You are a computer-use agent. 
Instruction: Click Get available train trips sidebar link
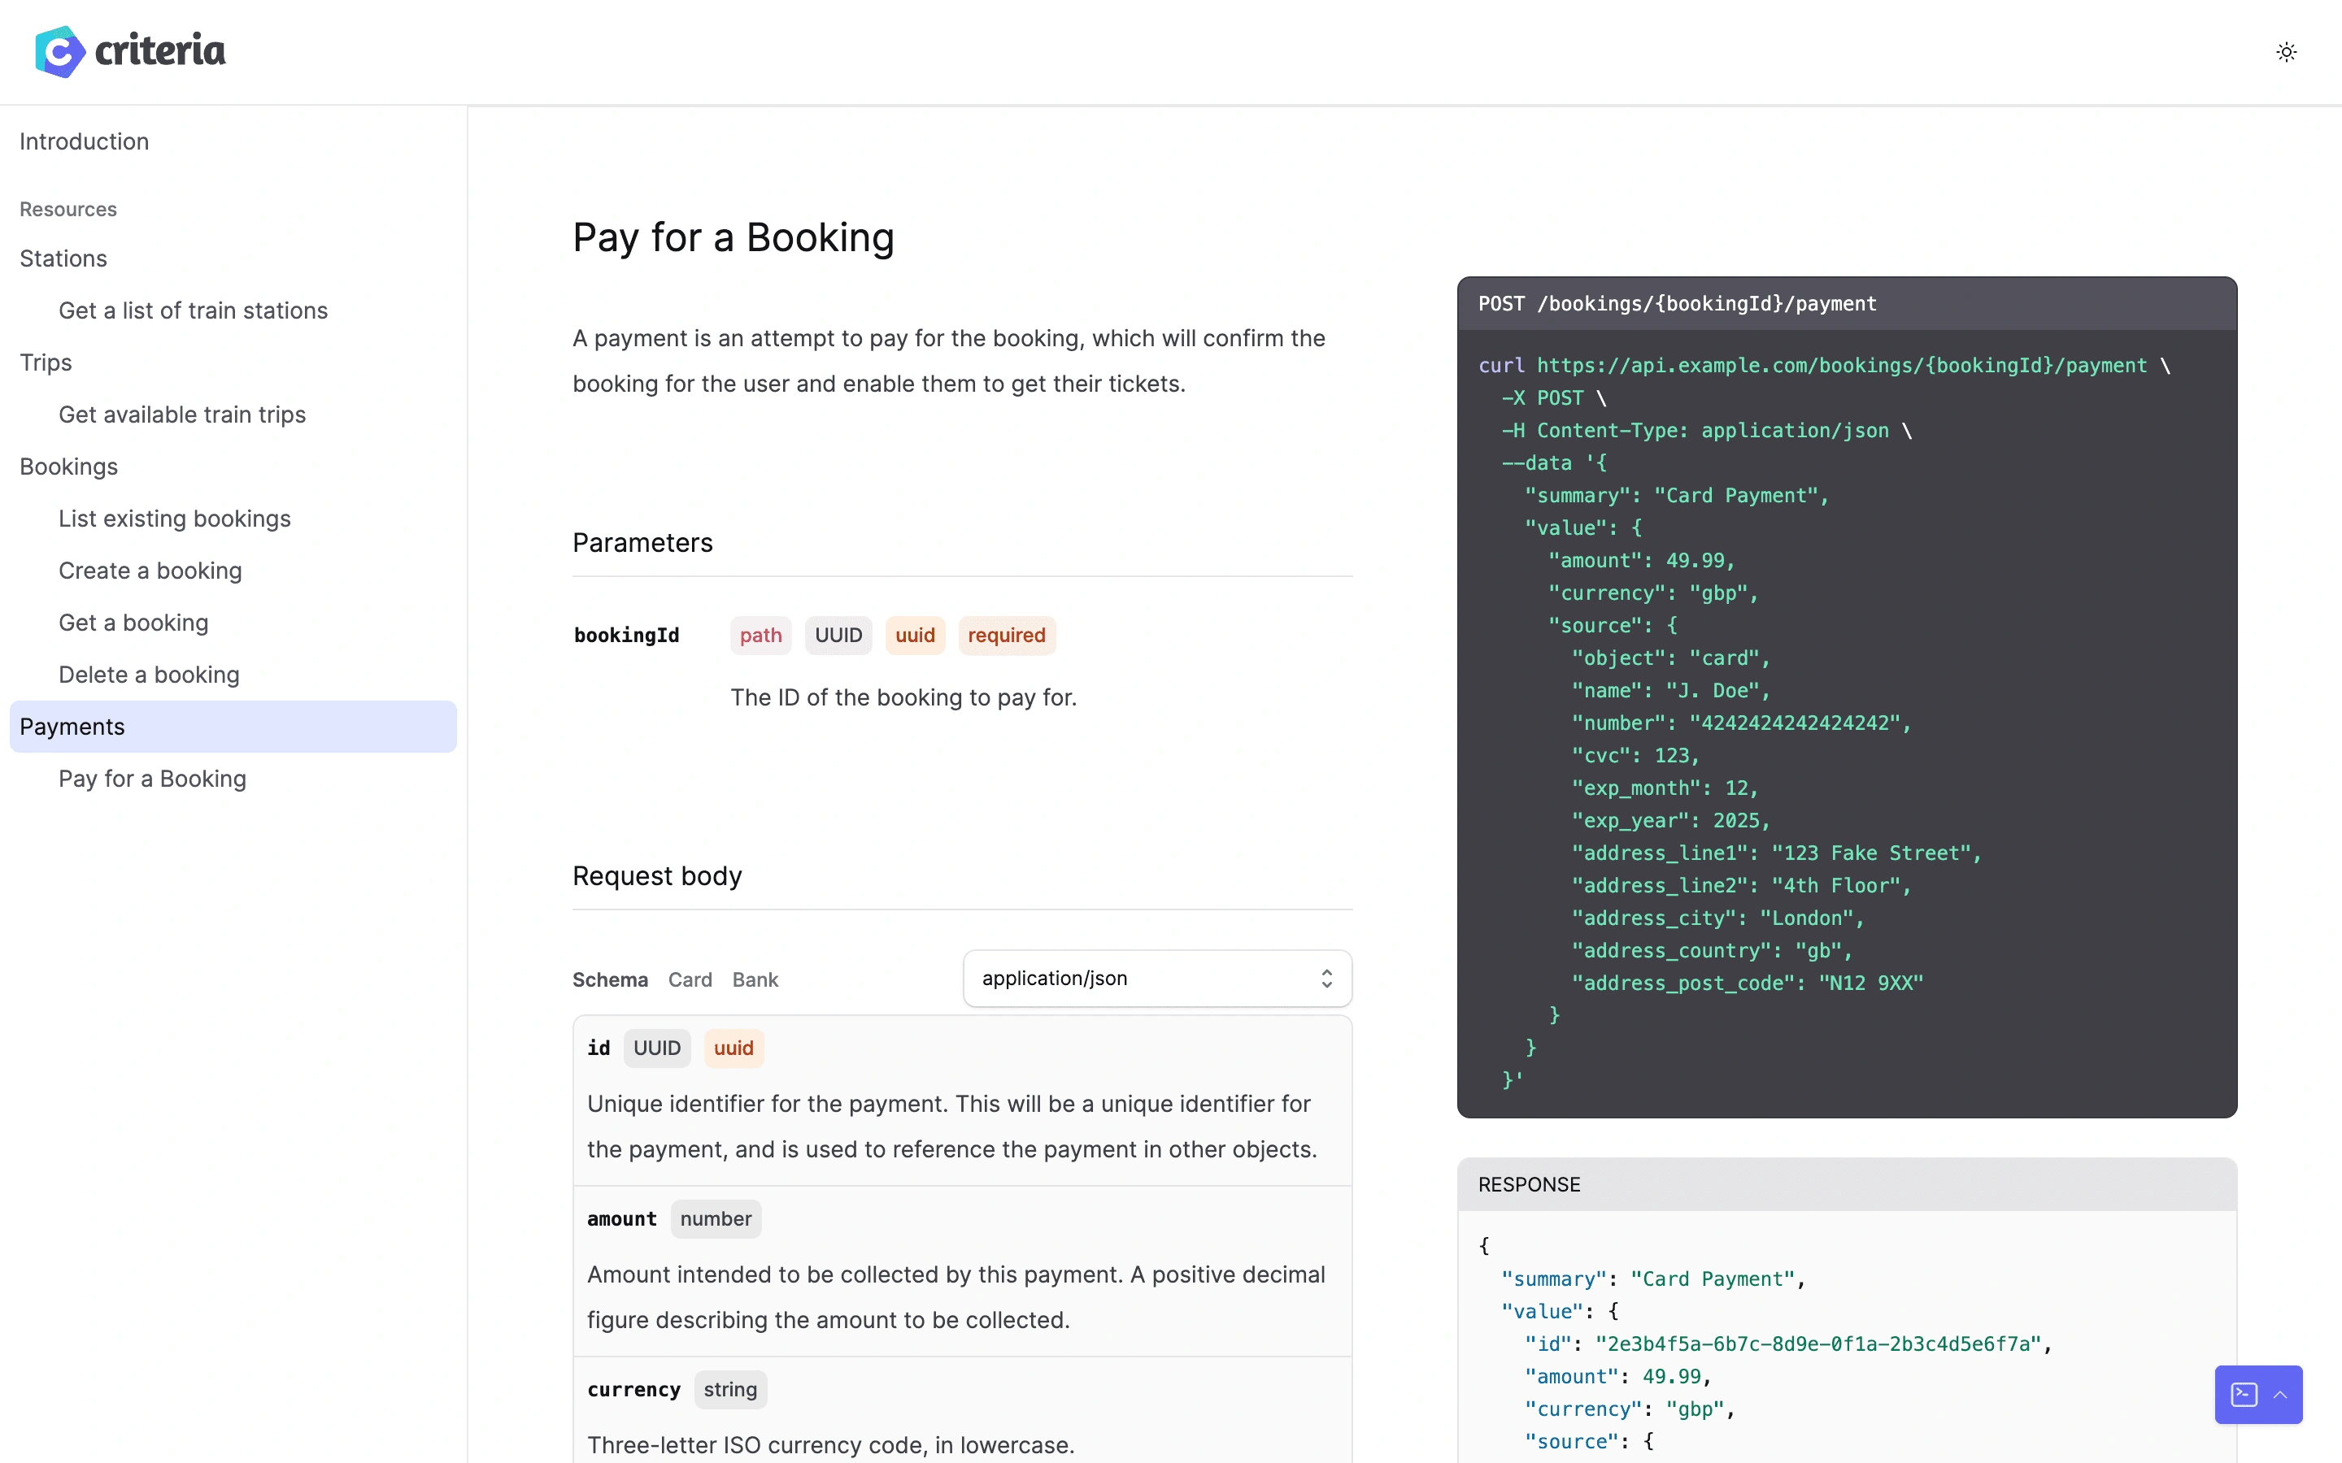pos(182,415)
